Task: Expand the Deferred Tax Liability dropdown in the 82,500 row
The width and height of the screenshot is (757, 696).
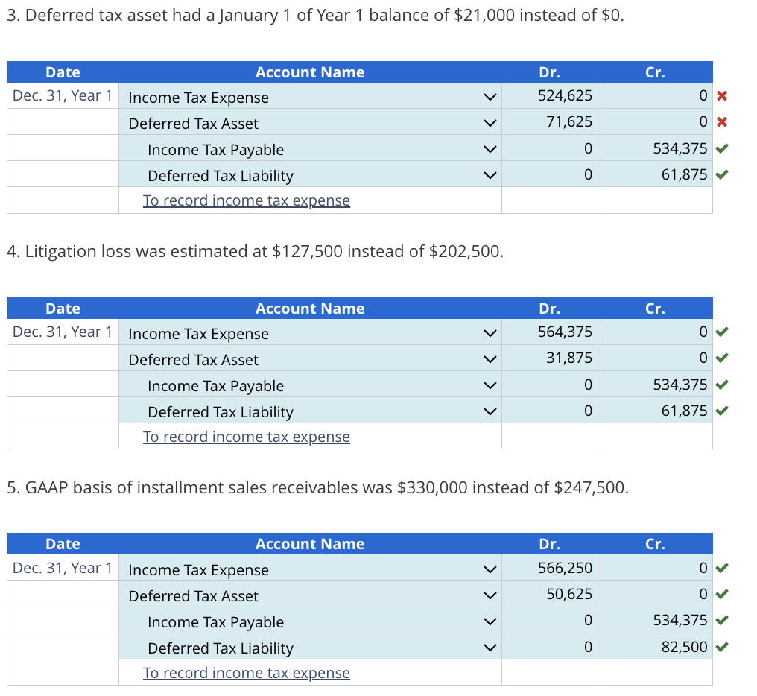Action: click(488, 648)
